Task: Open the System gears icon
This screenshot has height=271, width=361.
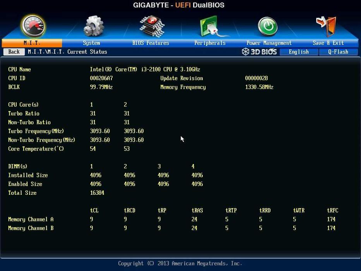Action: [x=94, y=26]
